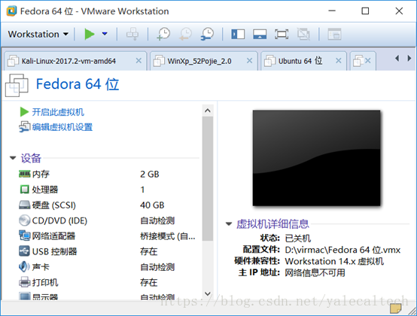Toggle the library sidebar view icon
Screen dimensions: 417x316
pos(238,35)
